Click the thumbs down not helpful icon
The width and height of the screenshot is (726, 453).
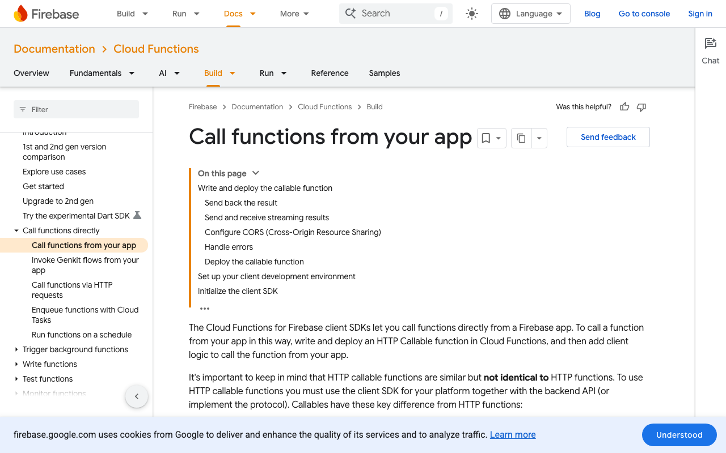pyautogui.click(x=641, y=106)
